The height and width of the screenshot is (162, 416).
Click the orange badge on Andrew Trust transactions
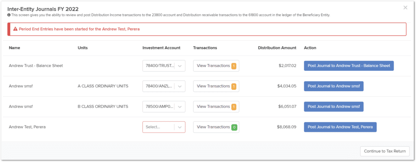(234, 66)
